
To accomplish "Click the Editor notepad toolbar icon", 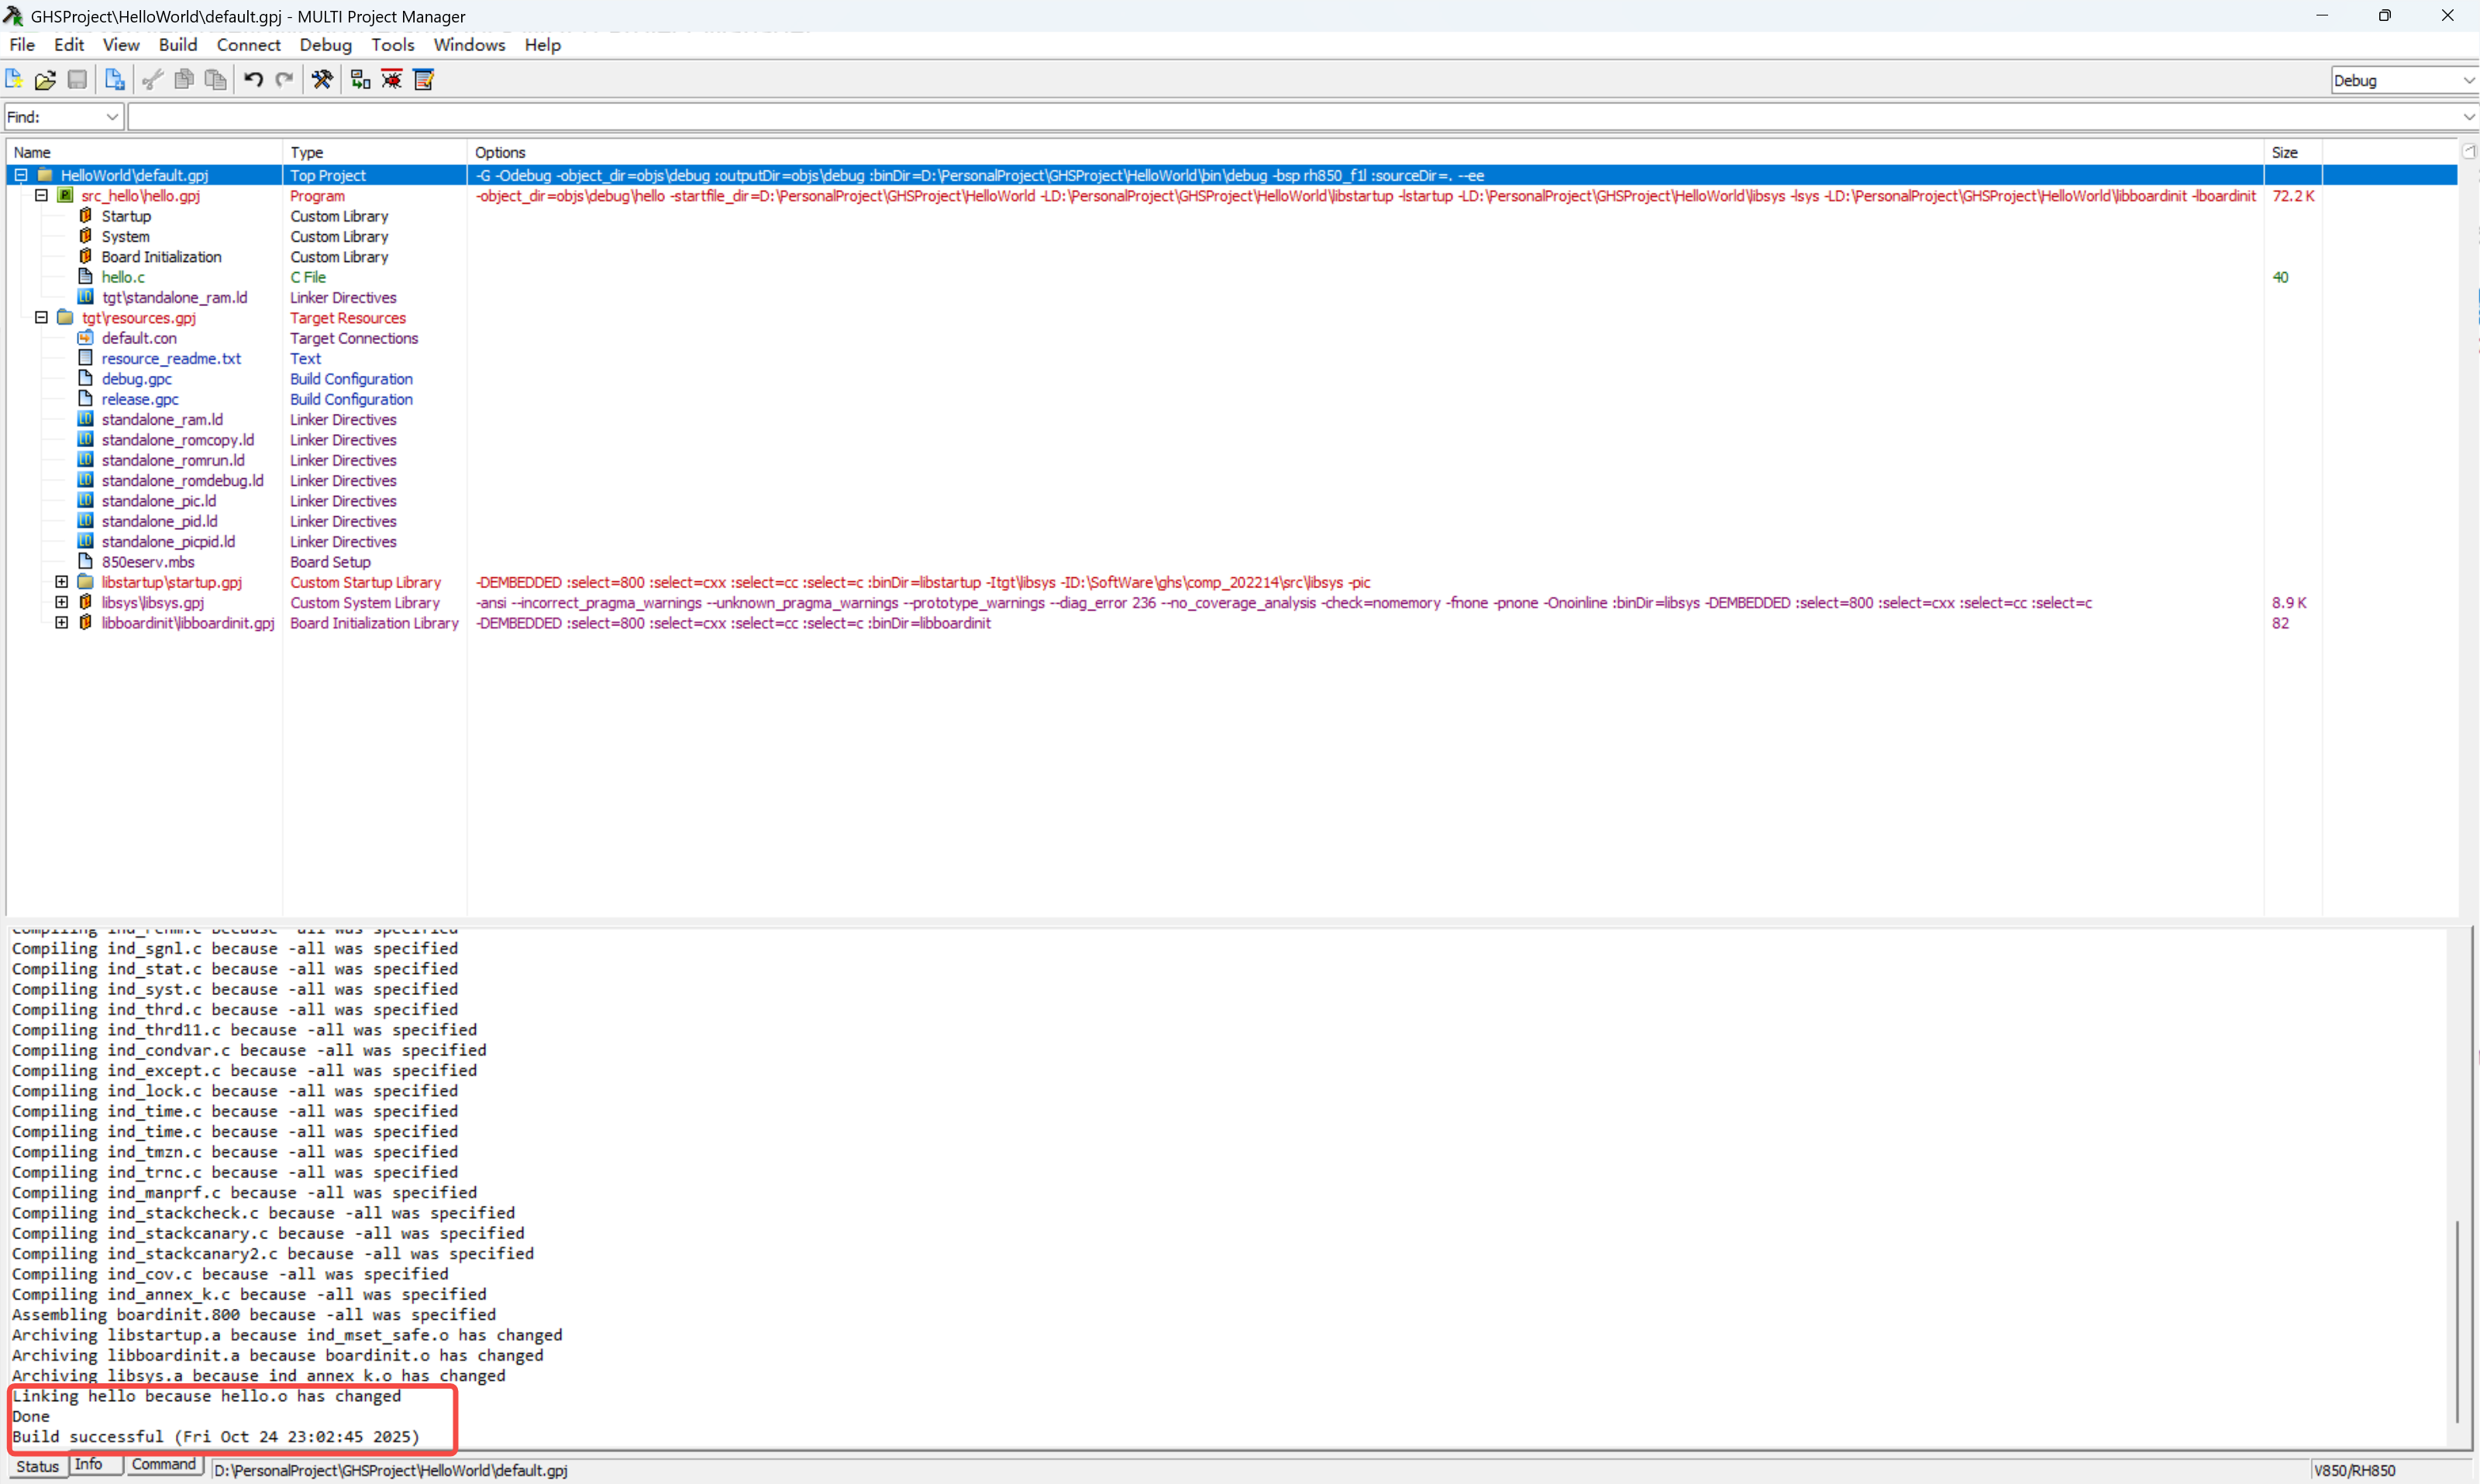I will tap(424, 80).
